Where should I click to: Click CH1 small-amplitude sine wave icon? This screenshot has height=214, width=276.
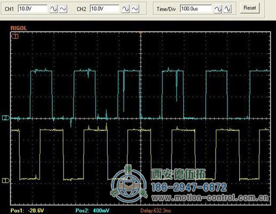pyautogui.click(x=63, y=9)
